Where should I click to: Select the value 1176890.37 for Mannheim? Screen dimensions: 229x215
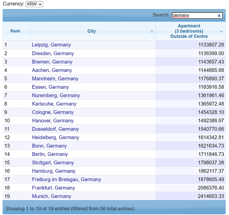click(211, 79)
